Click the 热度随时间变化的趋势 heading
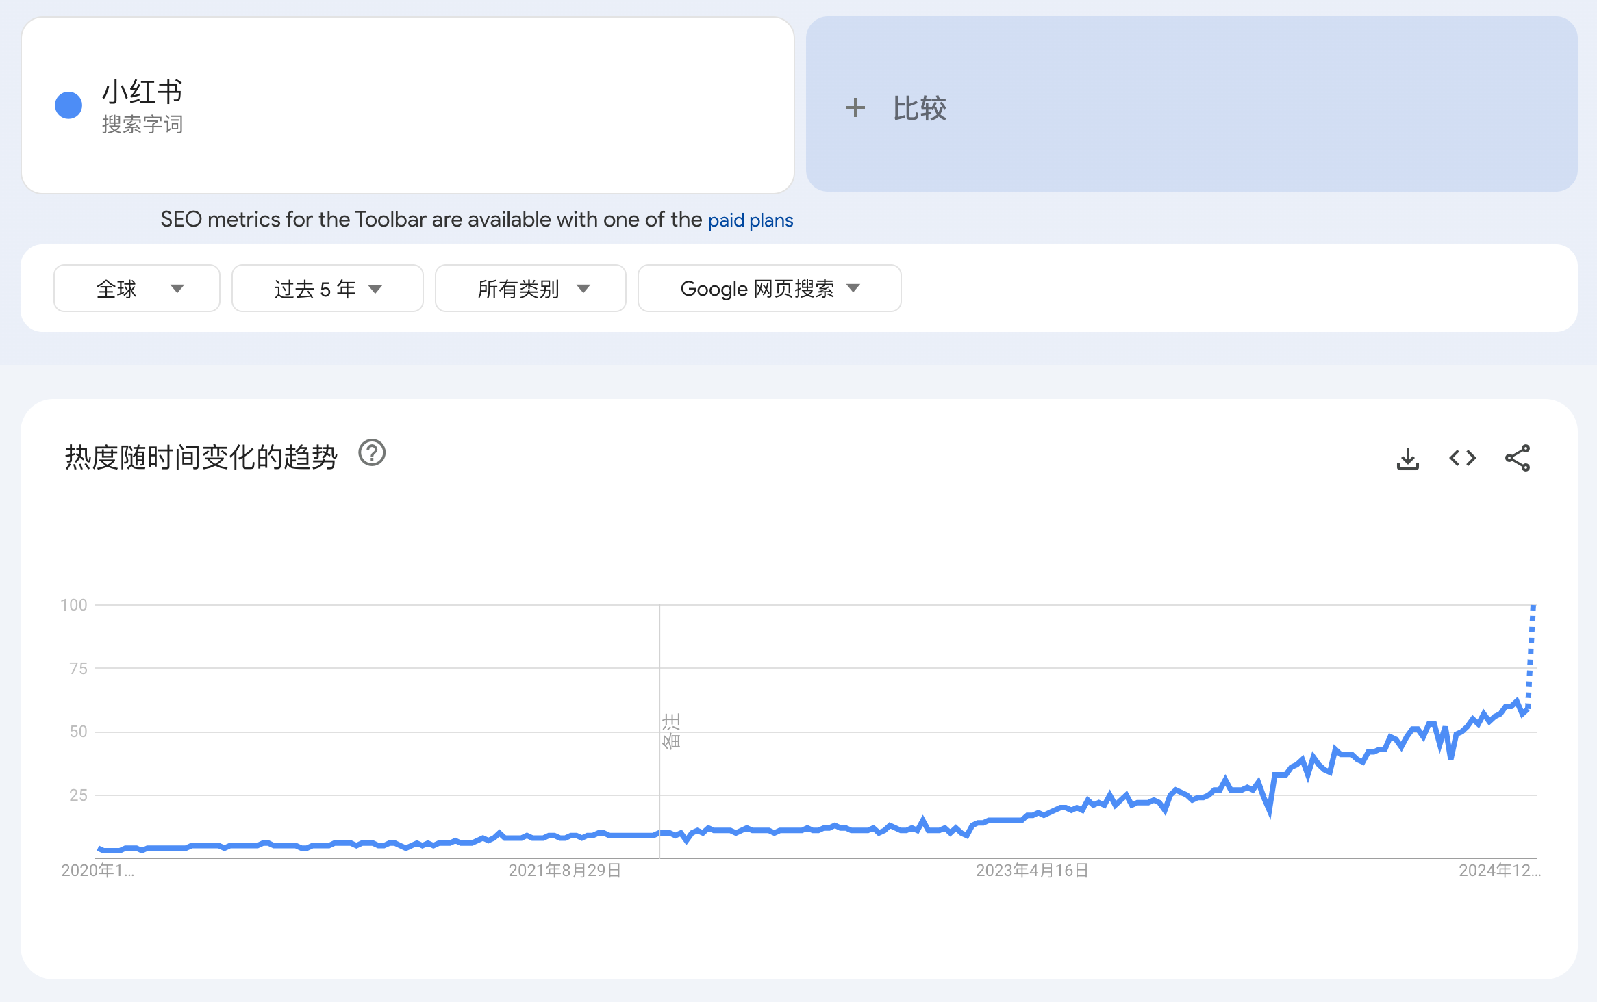 coord(201,457)
